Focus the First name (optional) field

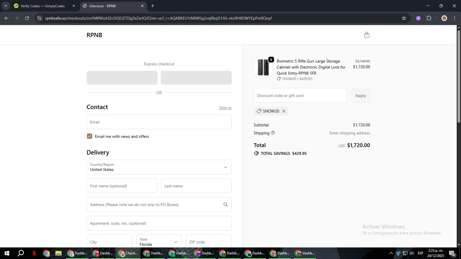pyautogui.click(x=122, y=186)
